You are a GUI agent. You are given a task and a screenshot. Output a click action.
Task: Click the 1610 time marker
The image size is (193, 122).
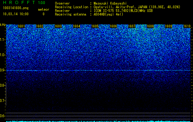pos(187,26)
